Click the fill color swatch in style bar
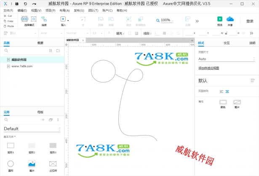 click(130, 33)
